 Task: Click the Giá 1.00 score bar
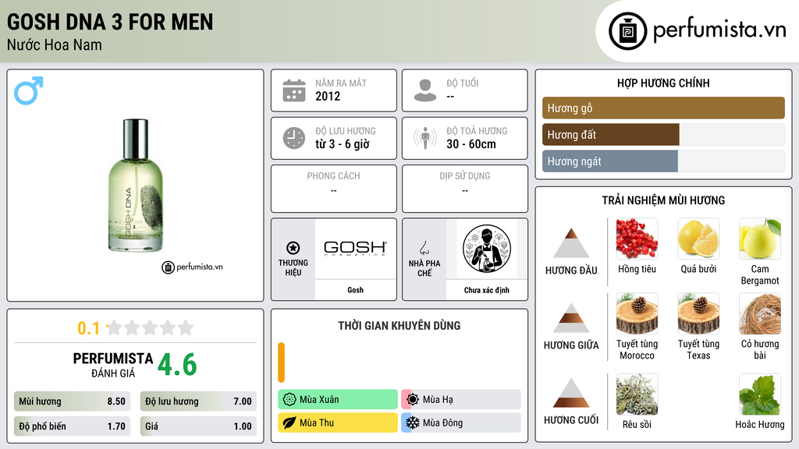(x=198, y=426)
